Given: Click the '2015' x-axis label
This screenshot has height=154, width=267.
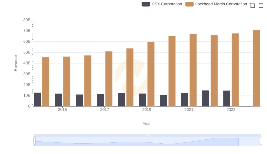Looking at the screenshot, I should [62, 110].
